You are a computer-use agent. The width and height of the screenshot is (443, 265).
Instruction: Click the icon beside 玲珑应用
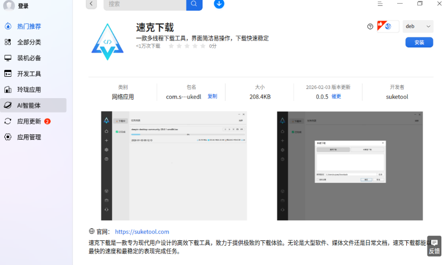click(8, 90)
